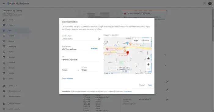Click the Panama City Diving business name
Viewport: 214px width, 112px height.
click(x=12, y=10)
